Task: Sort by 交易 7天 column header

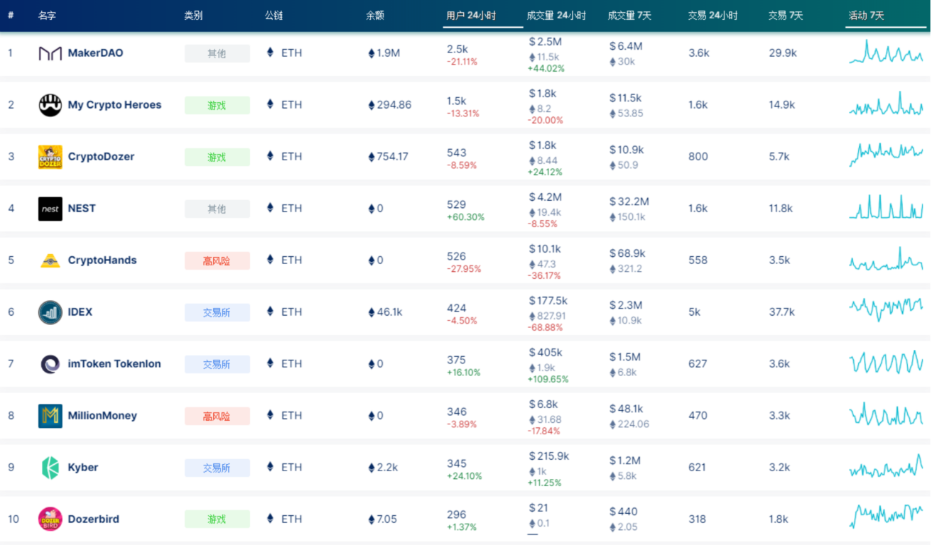Action: click(x=785, y=16)
